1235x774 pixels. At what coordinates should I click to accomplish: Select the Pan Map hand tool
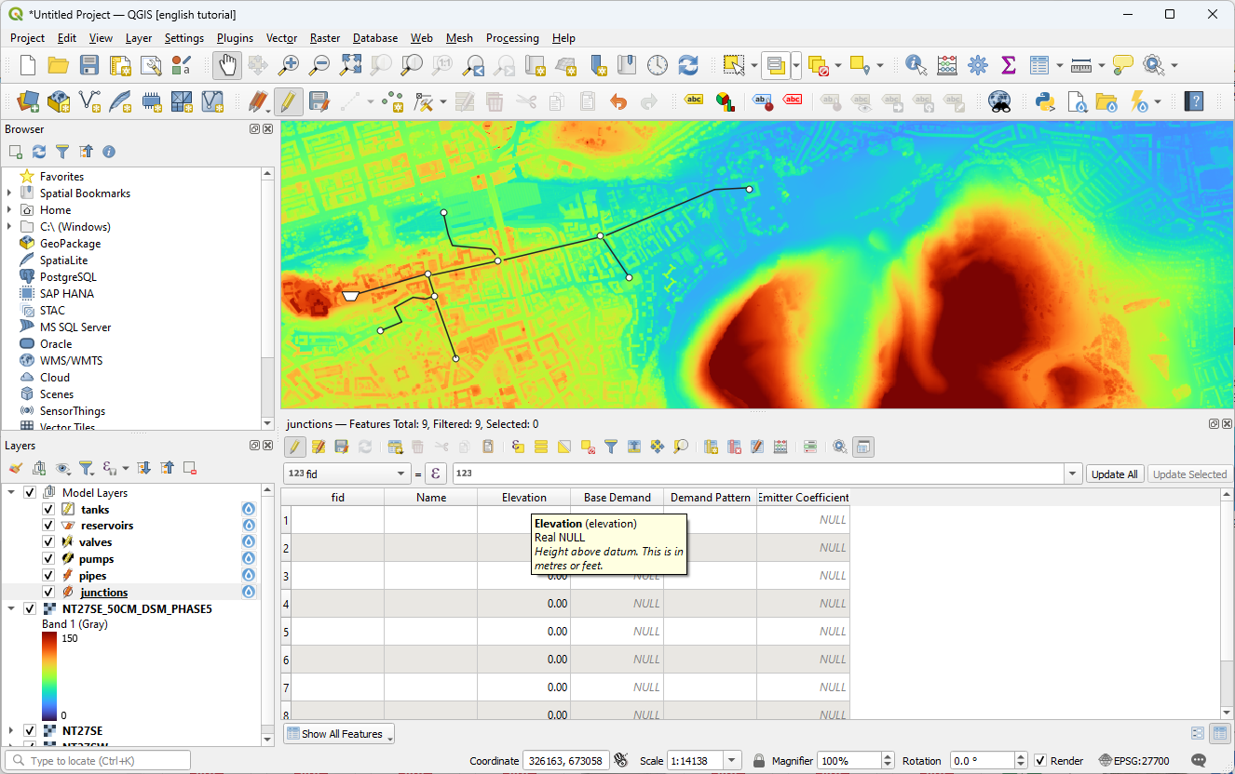coord(227,65)
